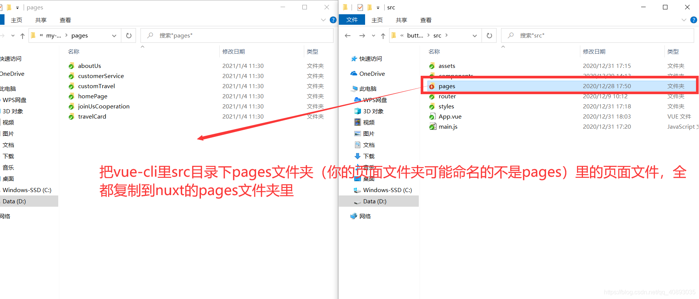Select Data (D:) in pages navigation pane
Viewport: 699px width, 299px height.
[29, 201]
